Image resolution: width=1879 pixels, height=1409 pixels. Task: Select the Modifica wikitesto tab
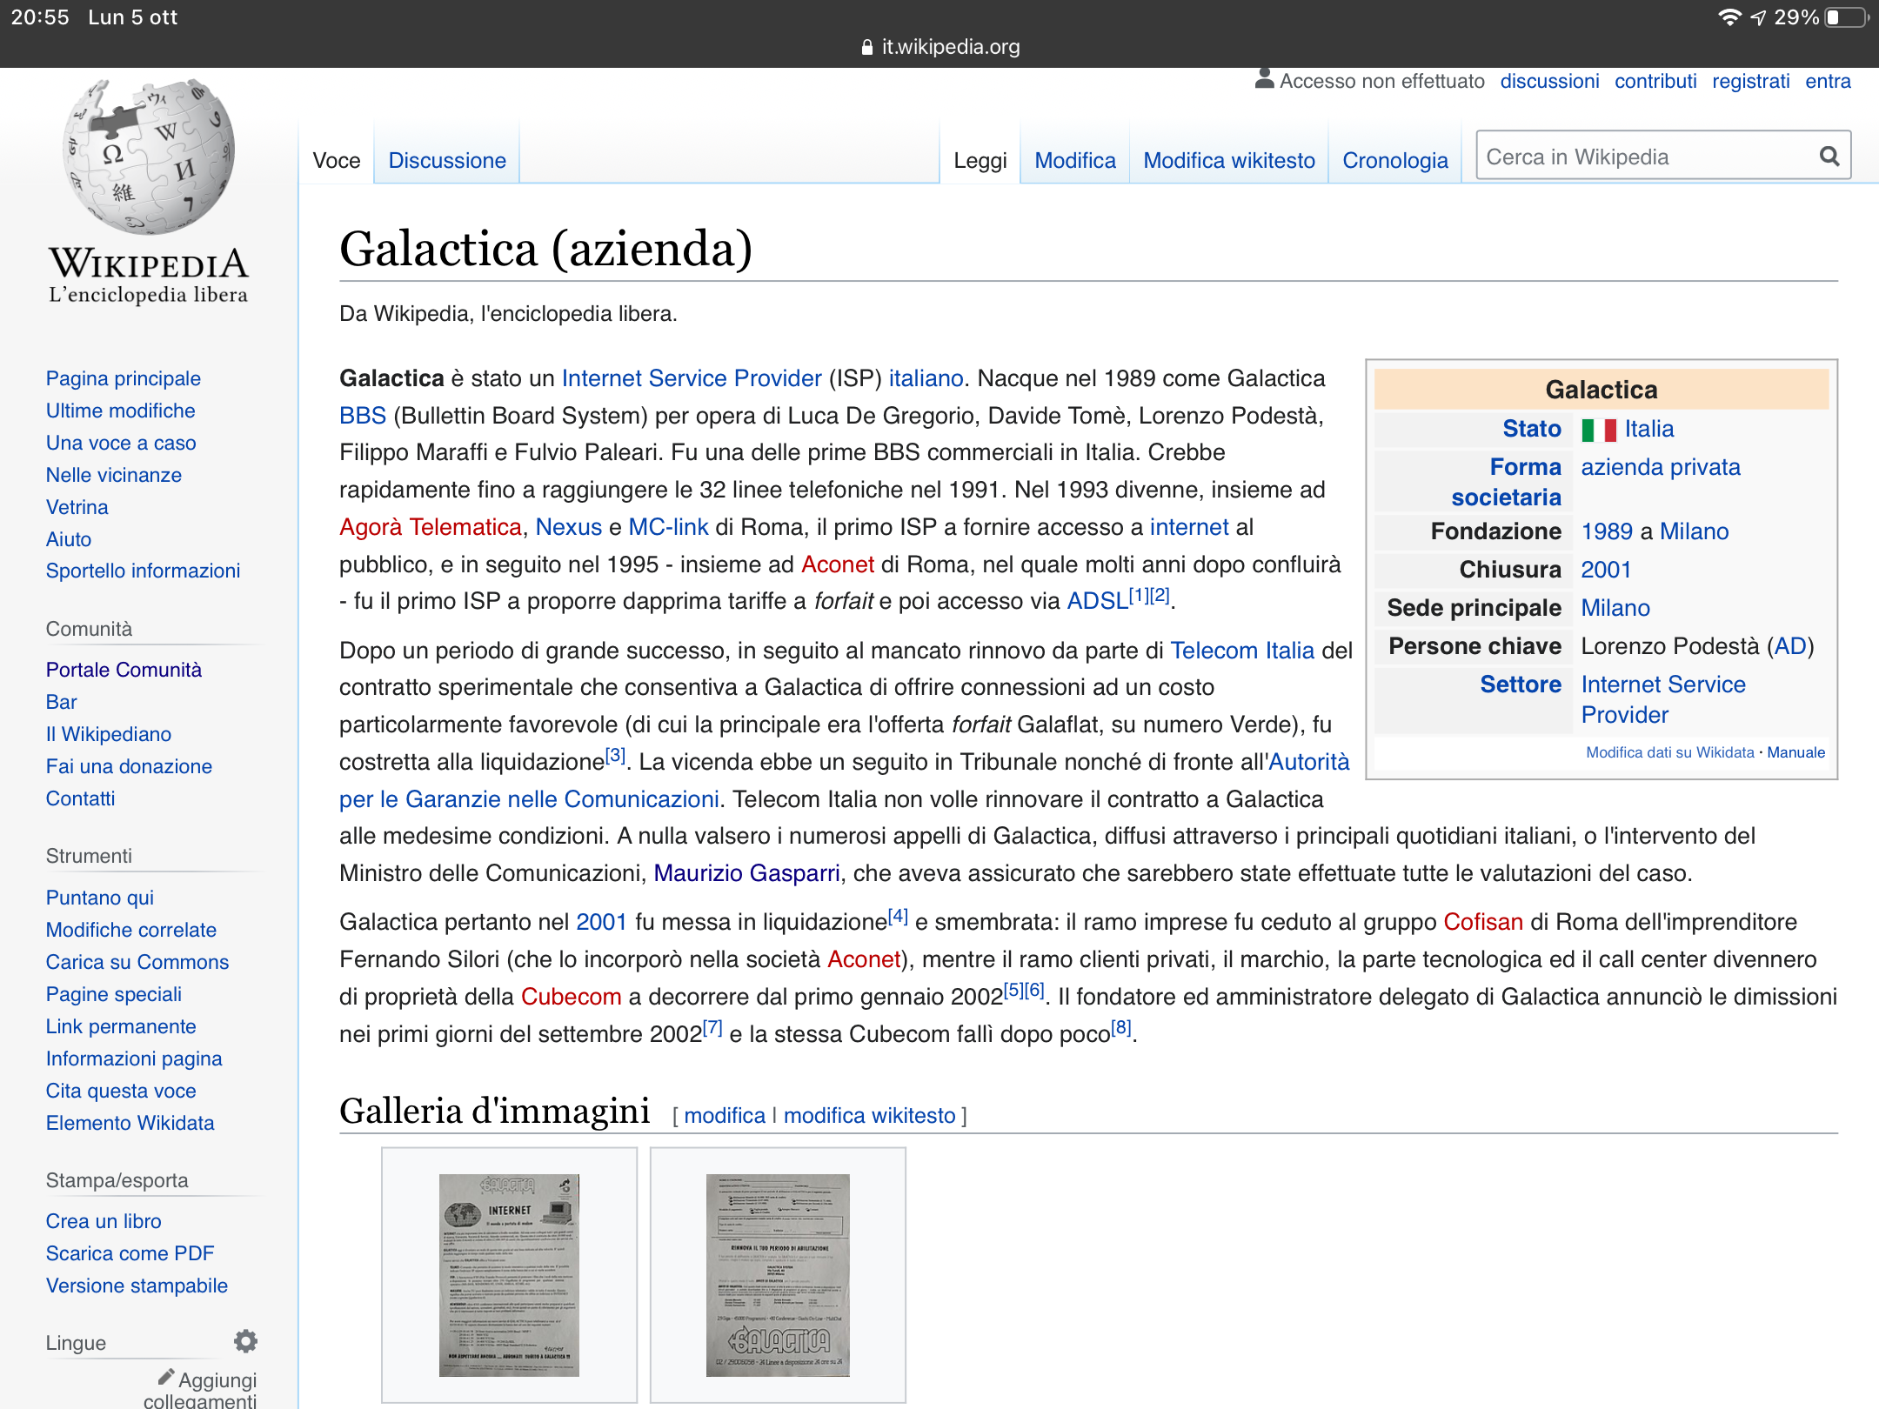pyautogui.click(x=1228, y=161)
